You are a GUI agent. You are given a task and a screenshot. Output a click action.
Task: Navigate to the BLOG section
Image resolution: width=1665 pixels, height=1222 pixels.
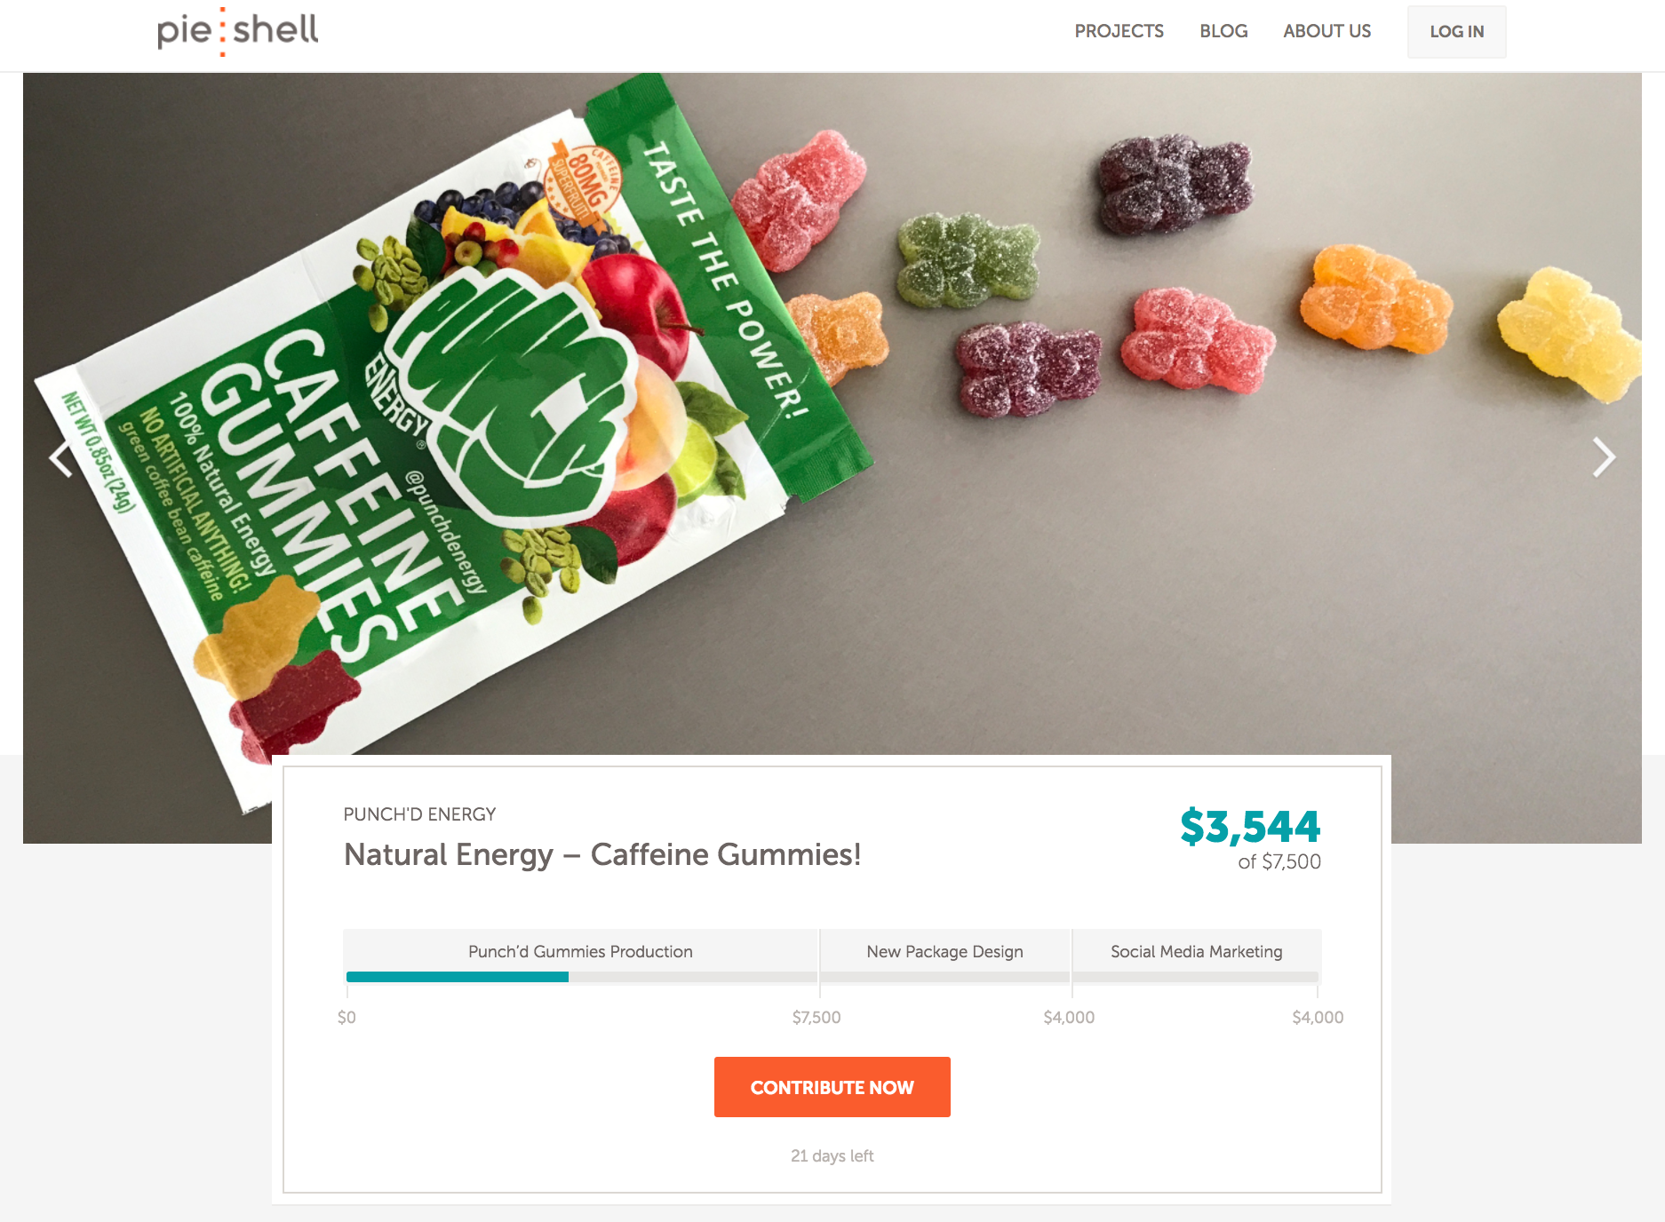point(1223,31)
